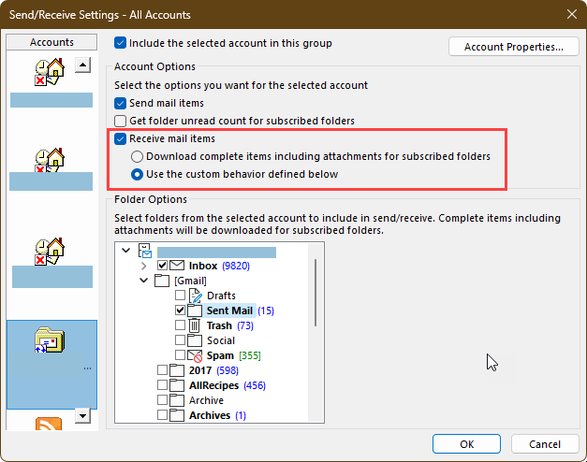Click the Sent Mail folder icon
The width and height of the screenshot is (587, 462).
tap(195, 310)
